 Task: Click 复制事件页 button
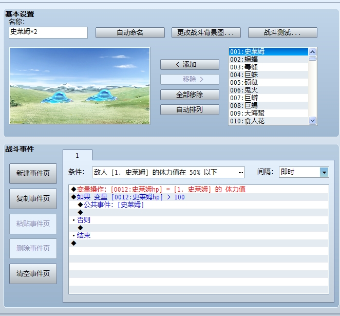33,198
